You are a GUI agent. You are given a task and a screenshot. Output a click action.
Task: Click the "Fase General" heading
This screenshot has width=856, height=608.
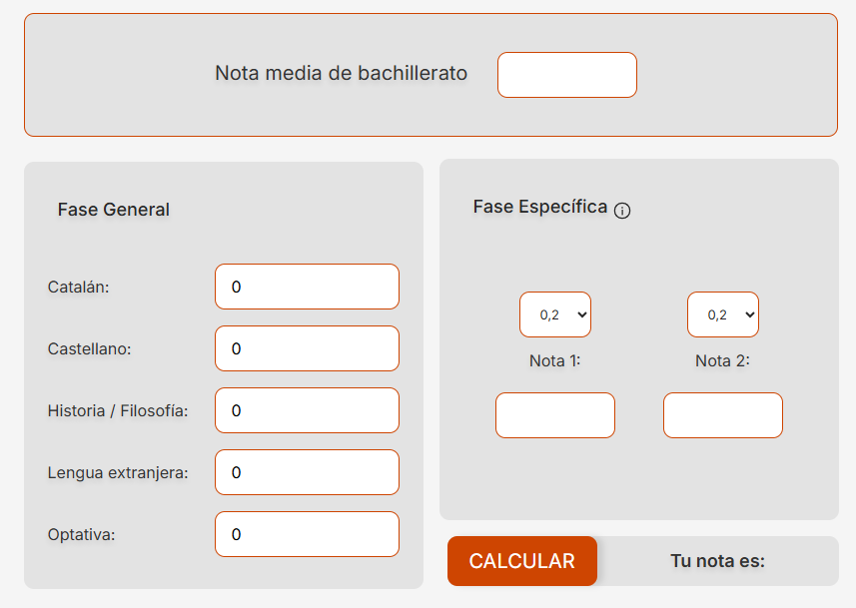click(x=114, y=210)
